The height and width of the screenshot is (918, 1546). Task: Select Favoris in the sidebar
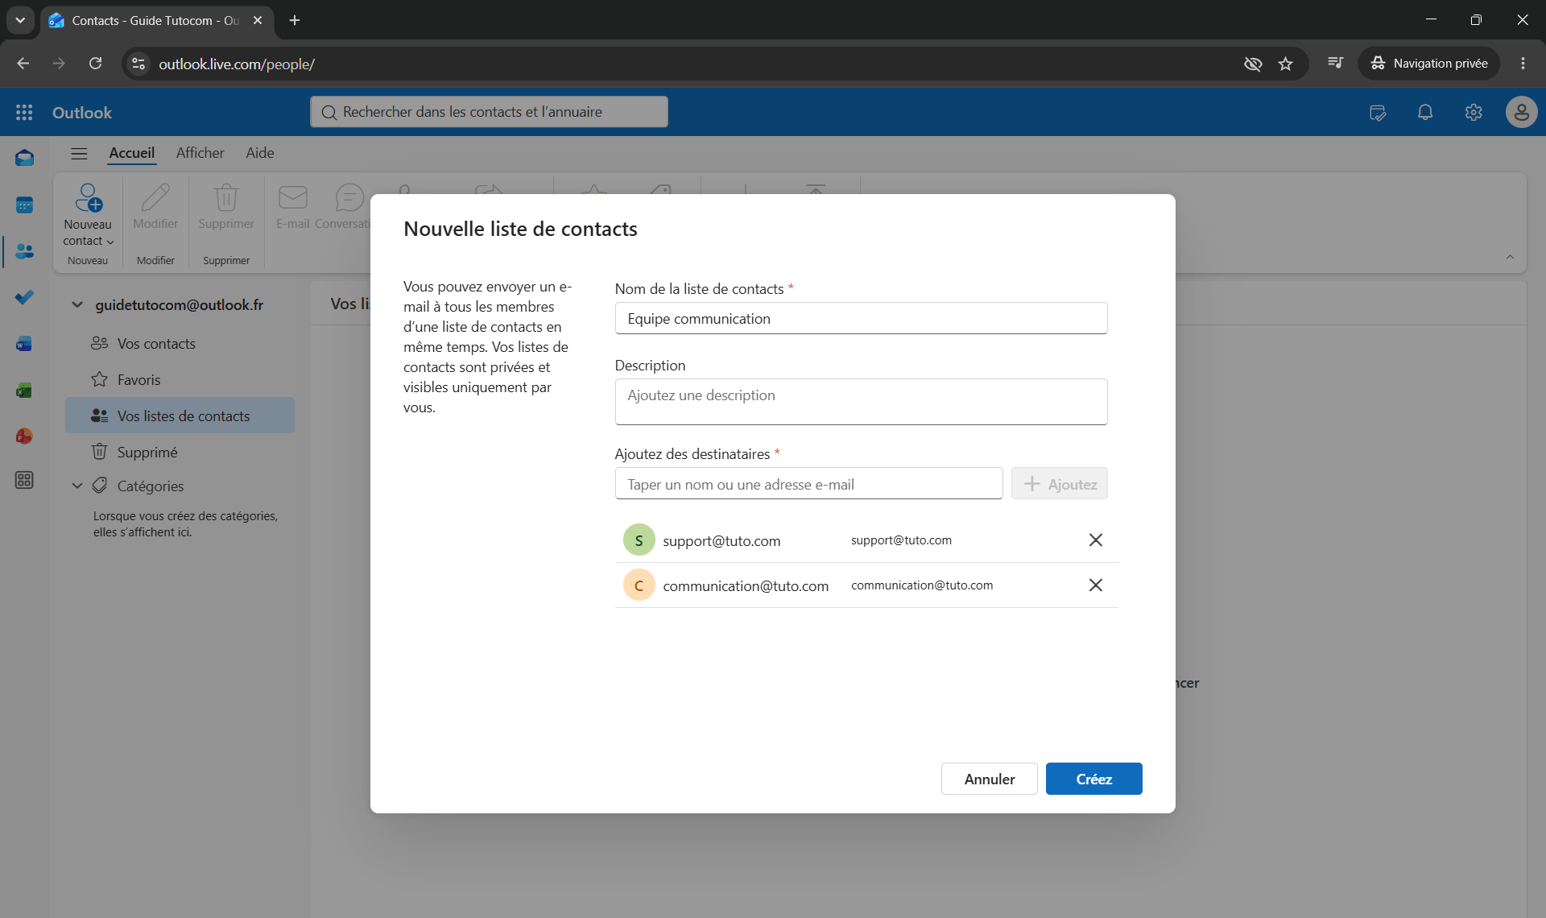[x=180, y=380]
